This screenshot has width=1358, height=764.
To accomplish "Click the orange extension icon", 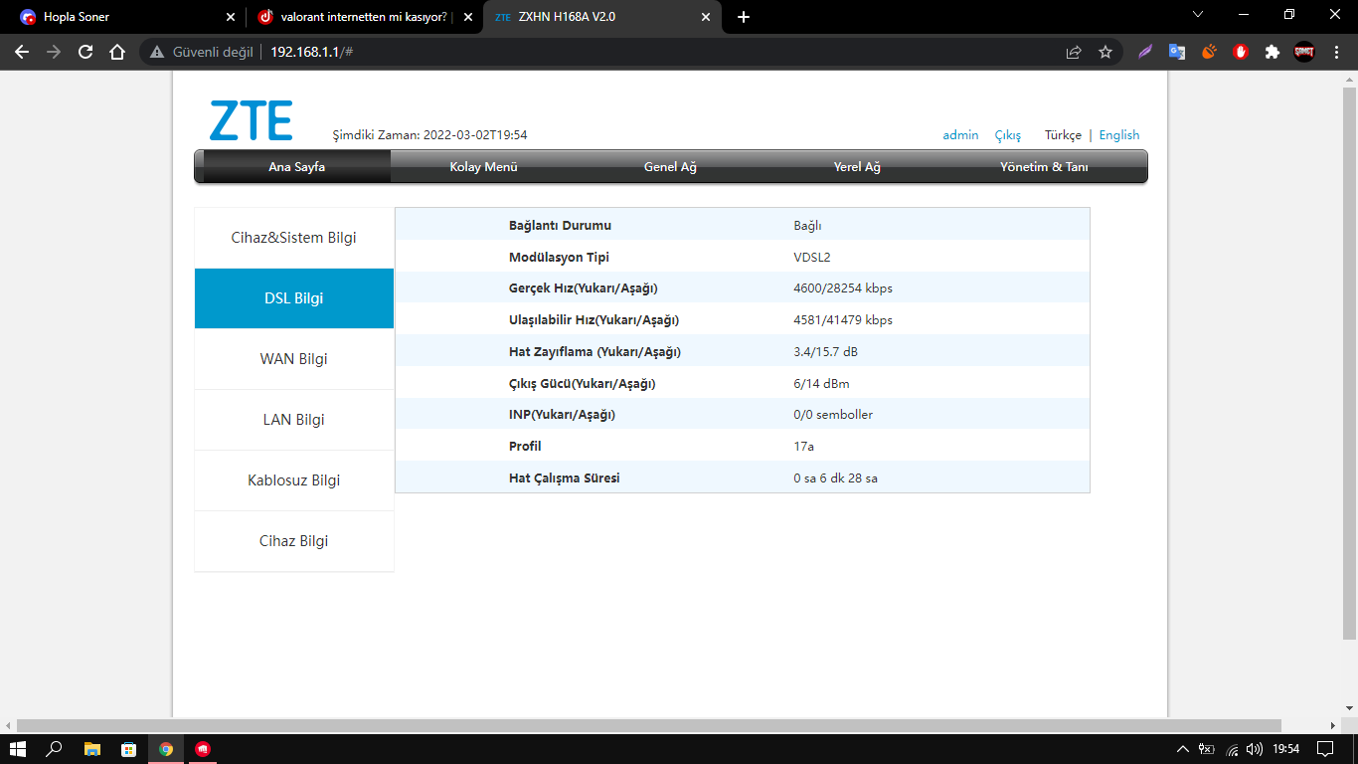I will [x=1209, y=52].
